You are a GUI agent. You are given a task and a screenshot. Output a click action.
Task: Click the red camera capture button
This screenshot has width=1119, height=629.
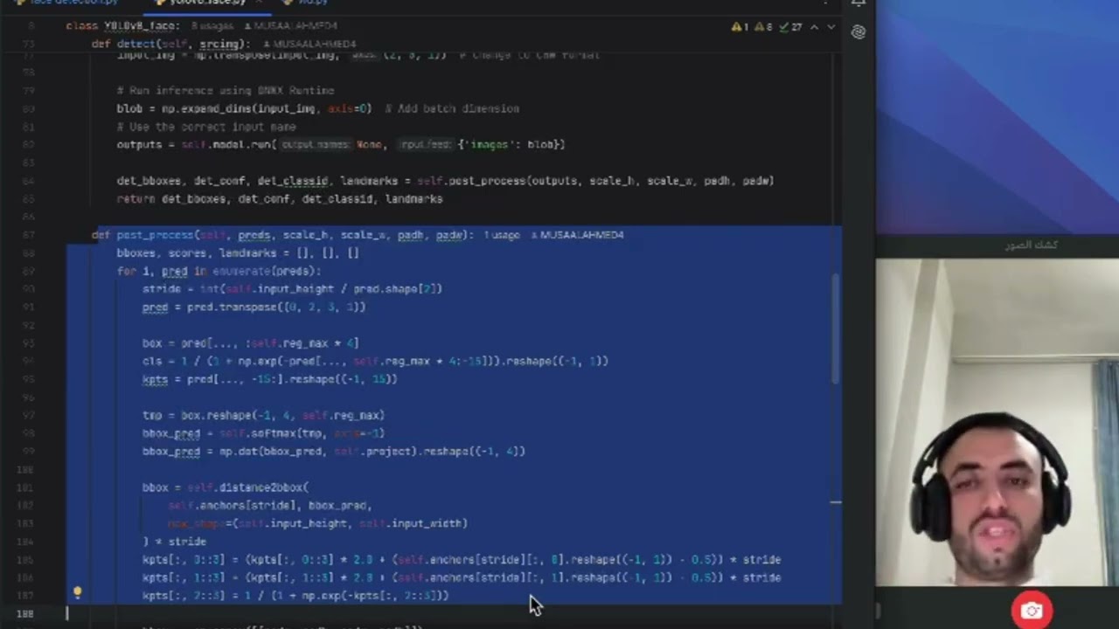coord(1032,611)
